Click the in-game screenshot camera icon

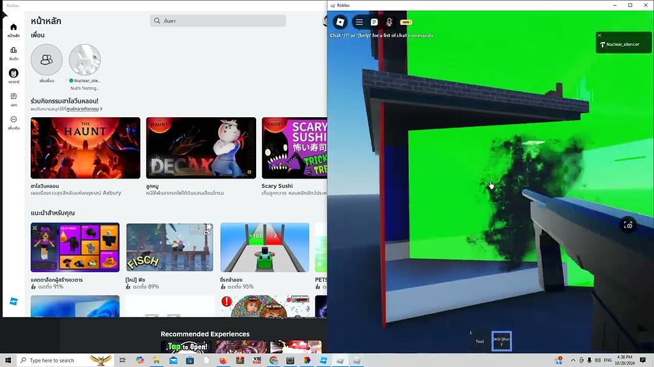[628, 225]
